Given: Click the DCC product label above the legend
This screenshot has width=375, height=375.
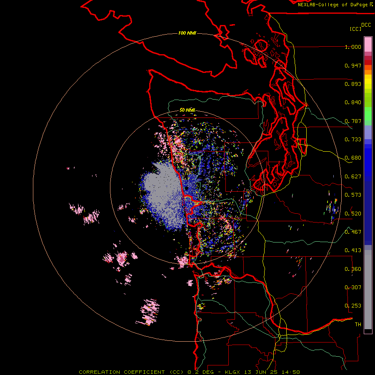Looking at the screenshot, I should click(366, 25).
